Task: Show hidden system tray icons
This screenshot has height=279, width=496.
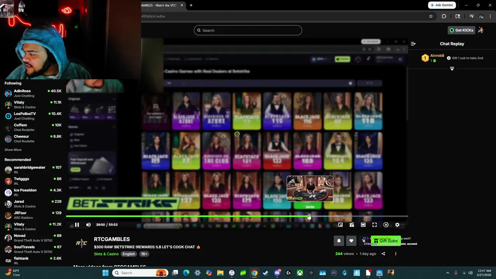Action: point(448,273)
